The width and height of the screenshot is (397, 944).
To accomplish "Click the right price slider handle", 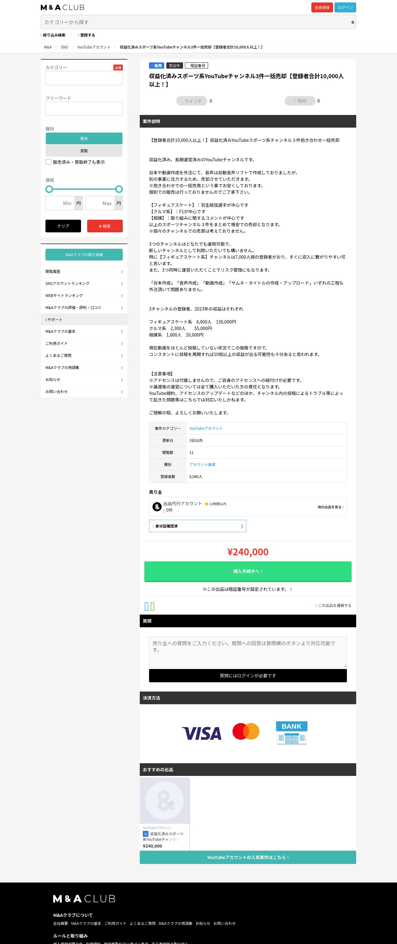I will [119, 189].
